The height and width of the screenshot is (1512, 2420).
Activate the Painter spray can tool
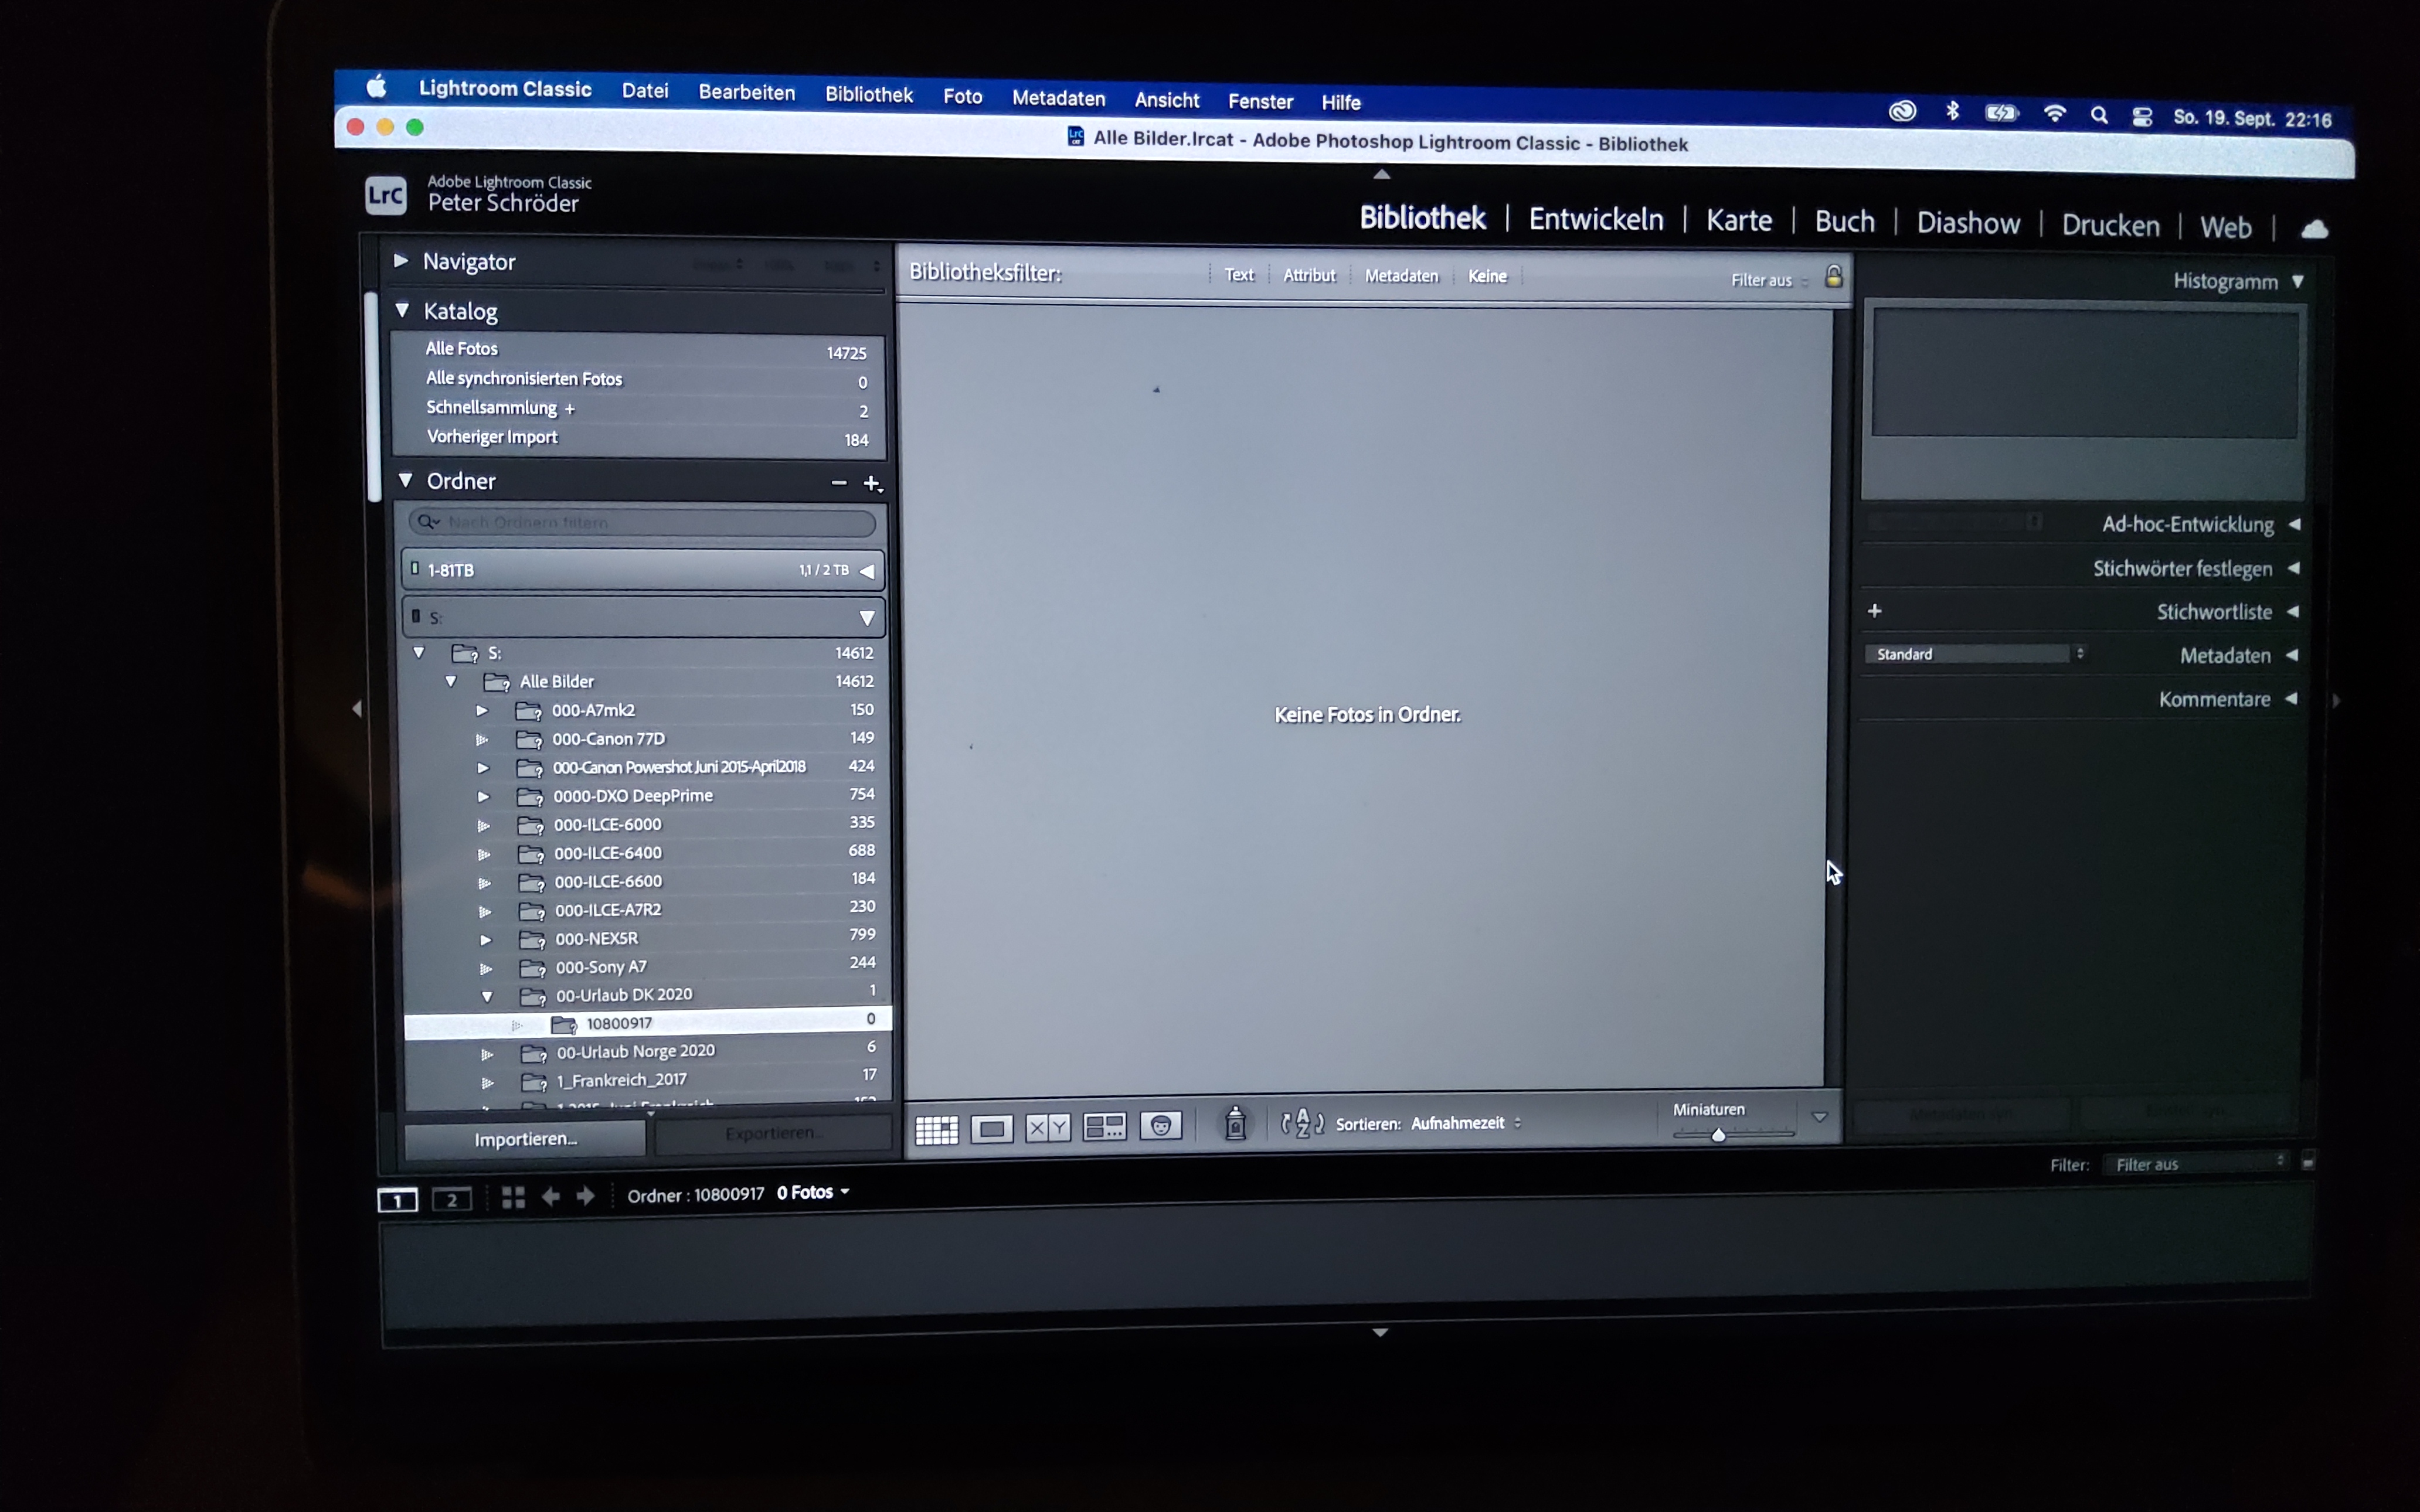point(1237,1124)
